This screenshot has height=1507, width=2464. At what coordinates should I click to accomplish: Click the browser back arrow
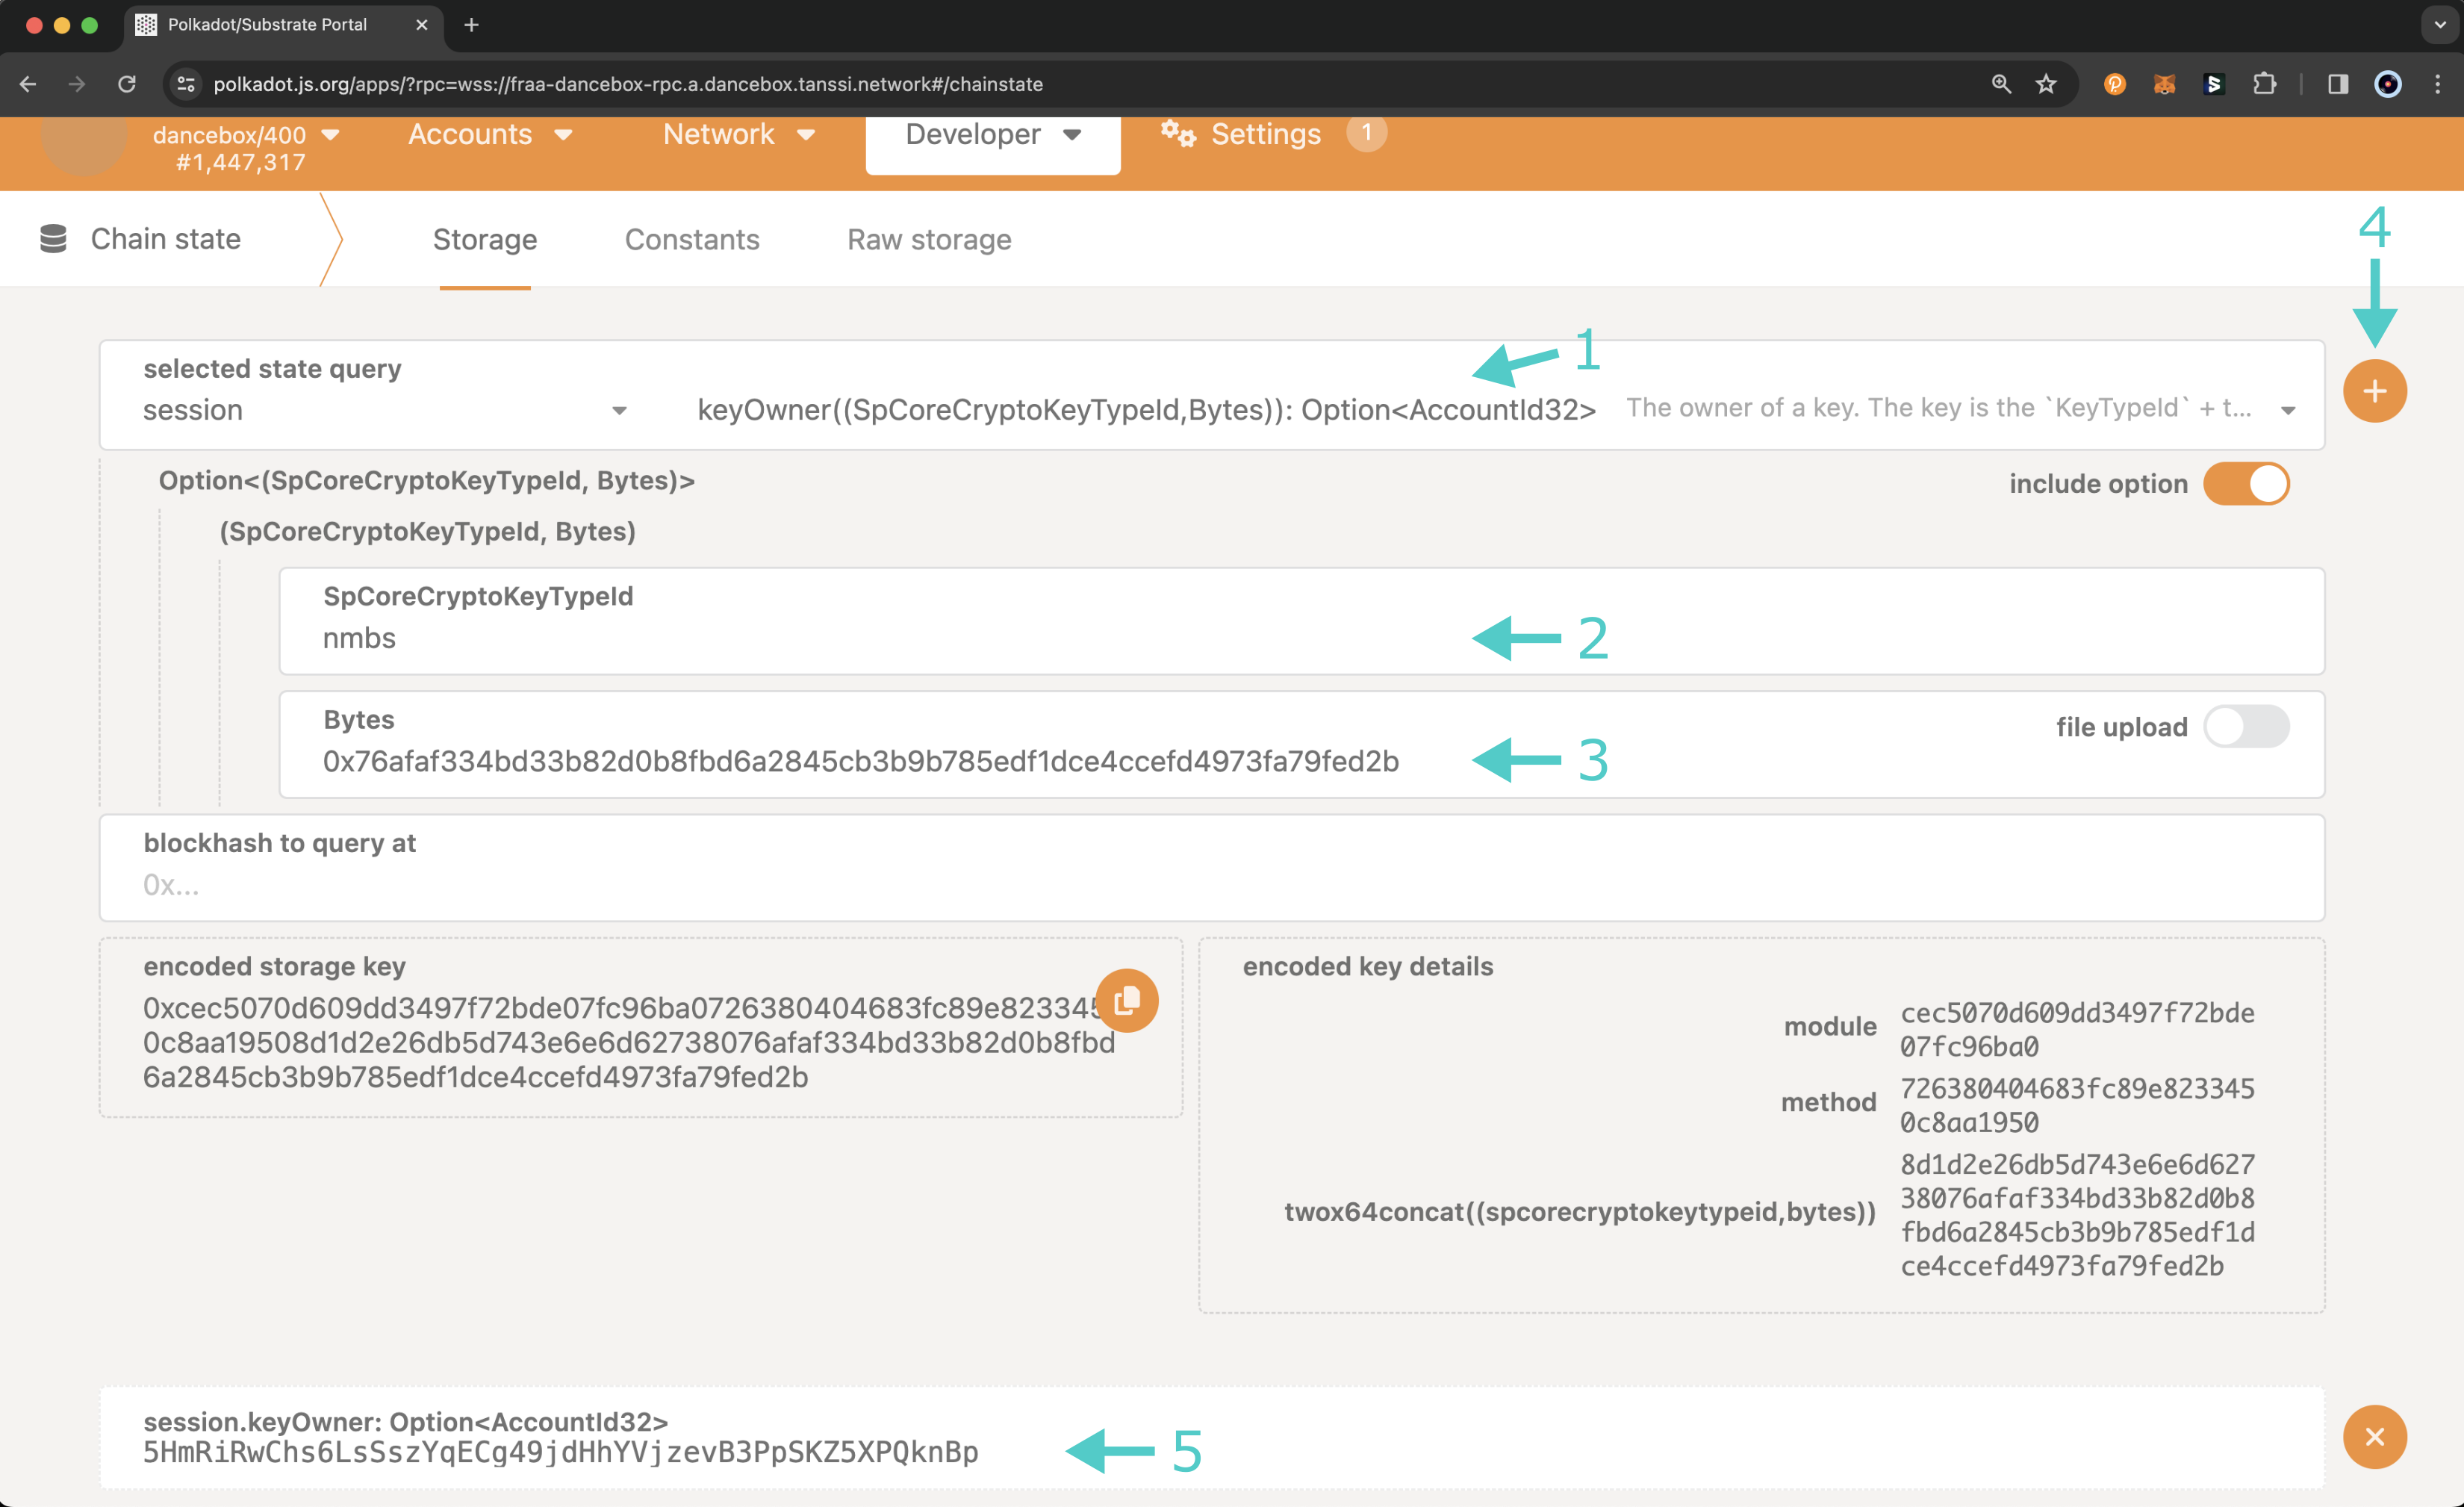pos(28,84)
